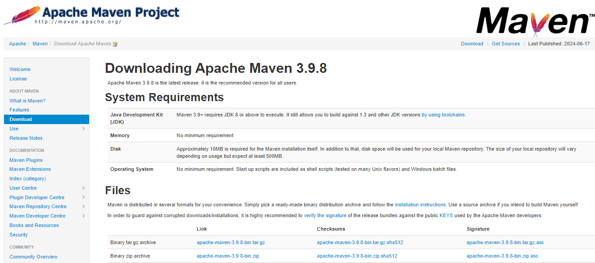The height and width of the screenshot is (263, 595).
Task: Open the by using toolchains link
Action: [x=444, y=115]
